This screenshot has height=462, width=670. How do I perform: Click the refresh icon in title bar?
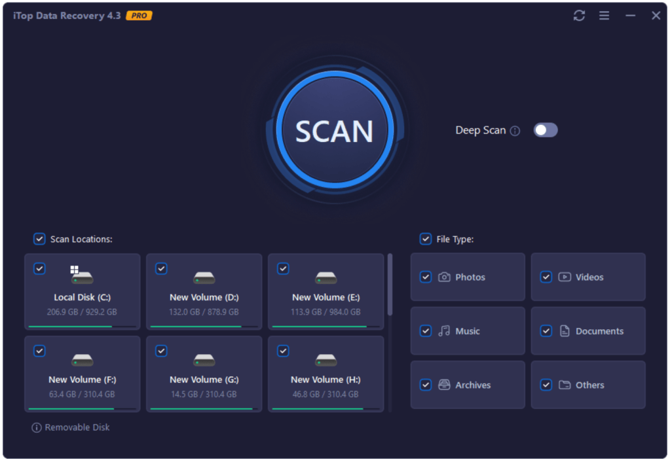click(x=579, y=16)
